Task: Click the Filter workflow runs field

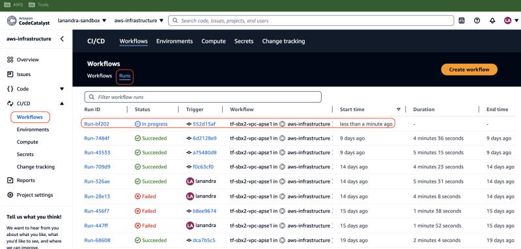Action: click(203, 97)
